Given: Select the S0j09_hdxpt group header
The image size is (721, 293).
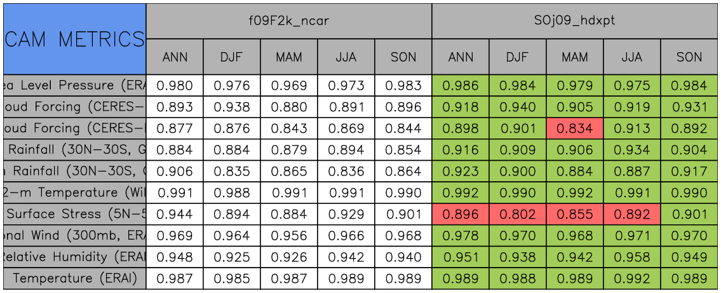Looking at the screenshot, I should 575,20.
